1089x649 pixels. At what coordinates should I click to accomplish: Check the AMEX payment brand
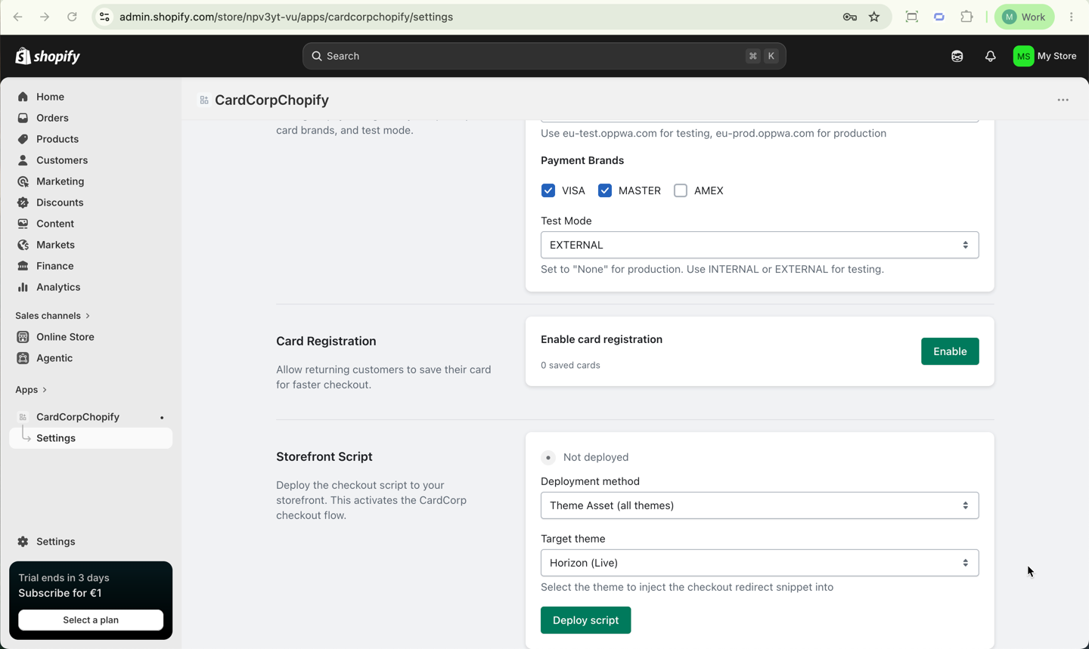coord(681,190)
